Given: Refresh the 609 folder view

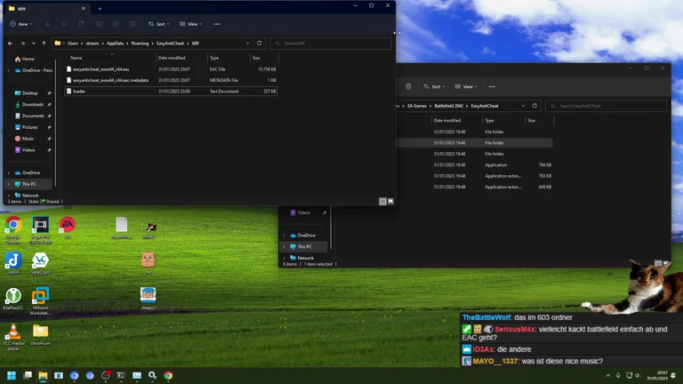Looking at the screenshot, I should pyautogui.click(x=260, y=43).
